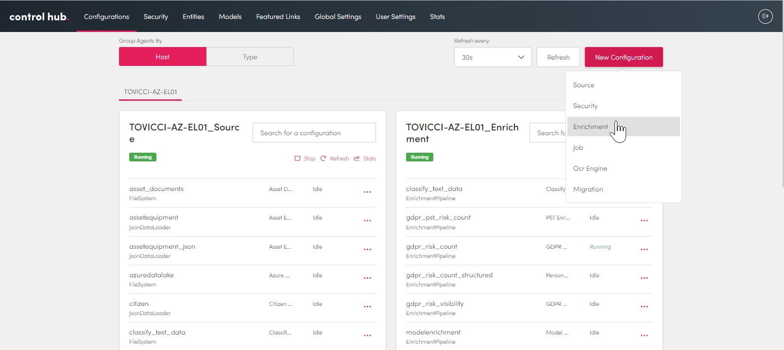Group agents by Host
Screen dimensions: 784x350
click(x=163, y=57)
